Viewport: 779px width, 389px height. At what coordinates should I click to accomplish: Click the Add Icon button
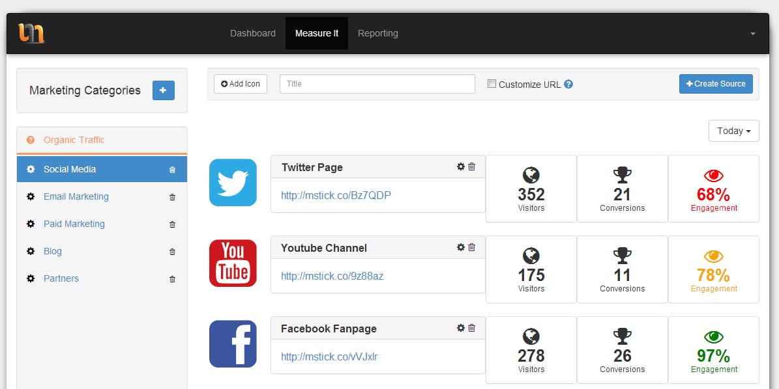(241, 84)
